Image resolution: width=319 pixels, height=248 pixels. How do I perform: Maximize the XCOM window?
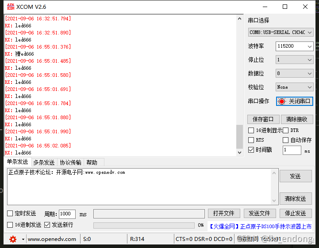tap(285, 7)
